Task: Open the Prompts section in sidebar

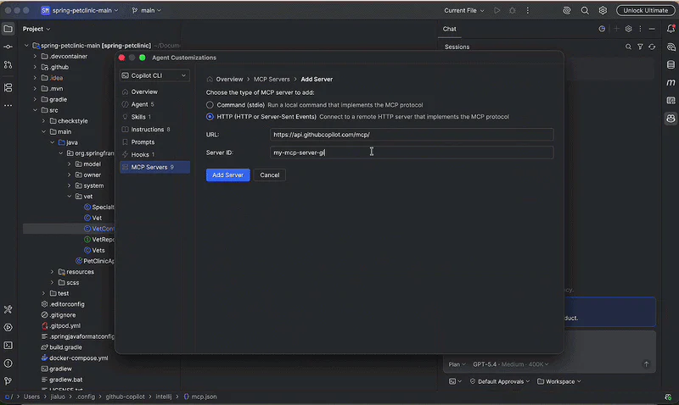Action: tap(154, 142)
